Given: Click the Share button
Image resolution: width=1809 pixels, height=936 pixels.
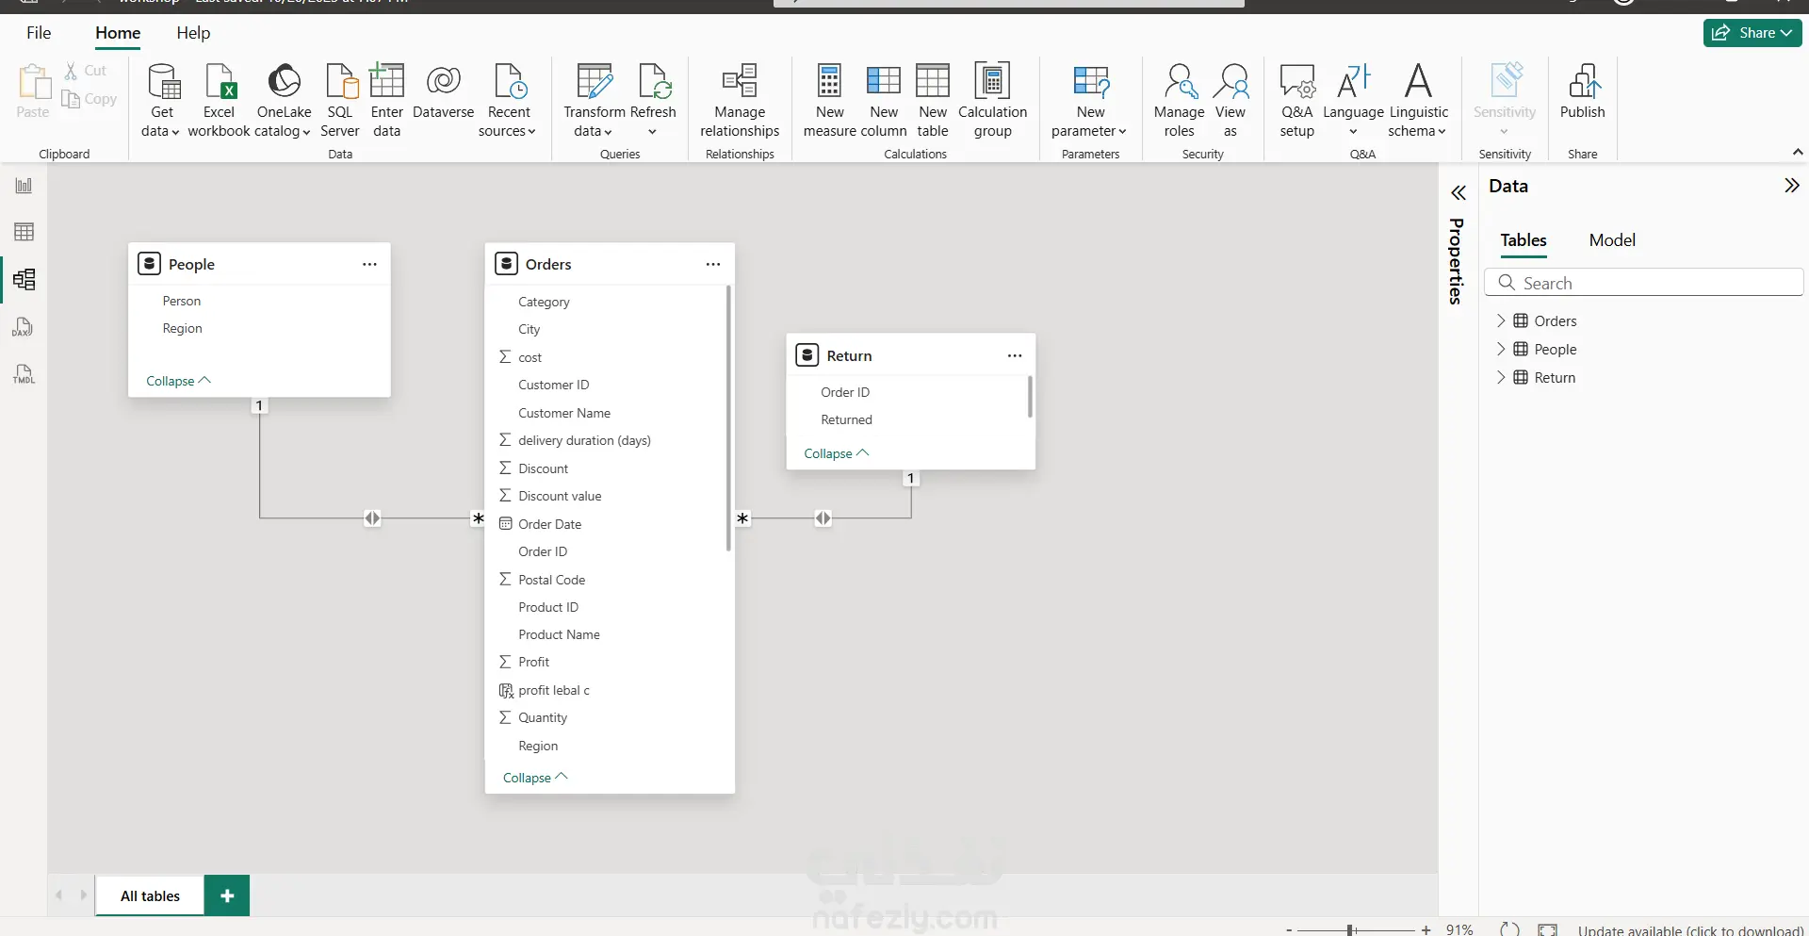Looking at the screenshot, I should pos(1752,33).
